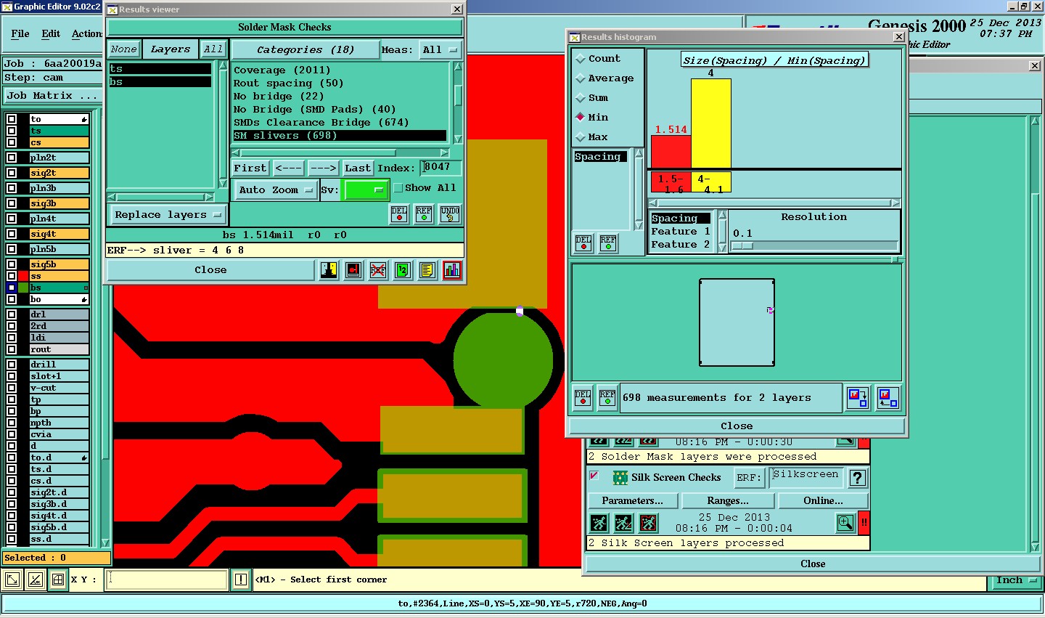The height and width of the screenshot is (618, 1045).
Task: Open the Meas All dropdown
Action: pyautogui.click(x=440, y=50)
